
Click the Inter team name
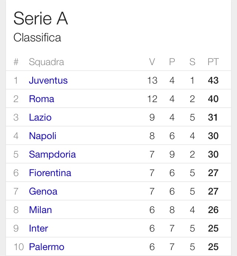[x=39, y=228]
